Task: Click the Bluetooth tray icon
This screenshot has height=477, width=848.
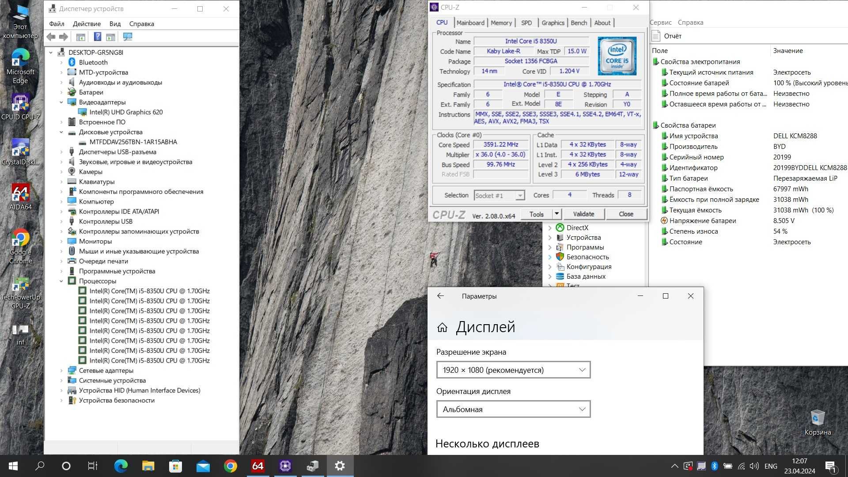Action: [x=714, y=466]
